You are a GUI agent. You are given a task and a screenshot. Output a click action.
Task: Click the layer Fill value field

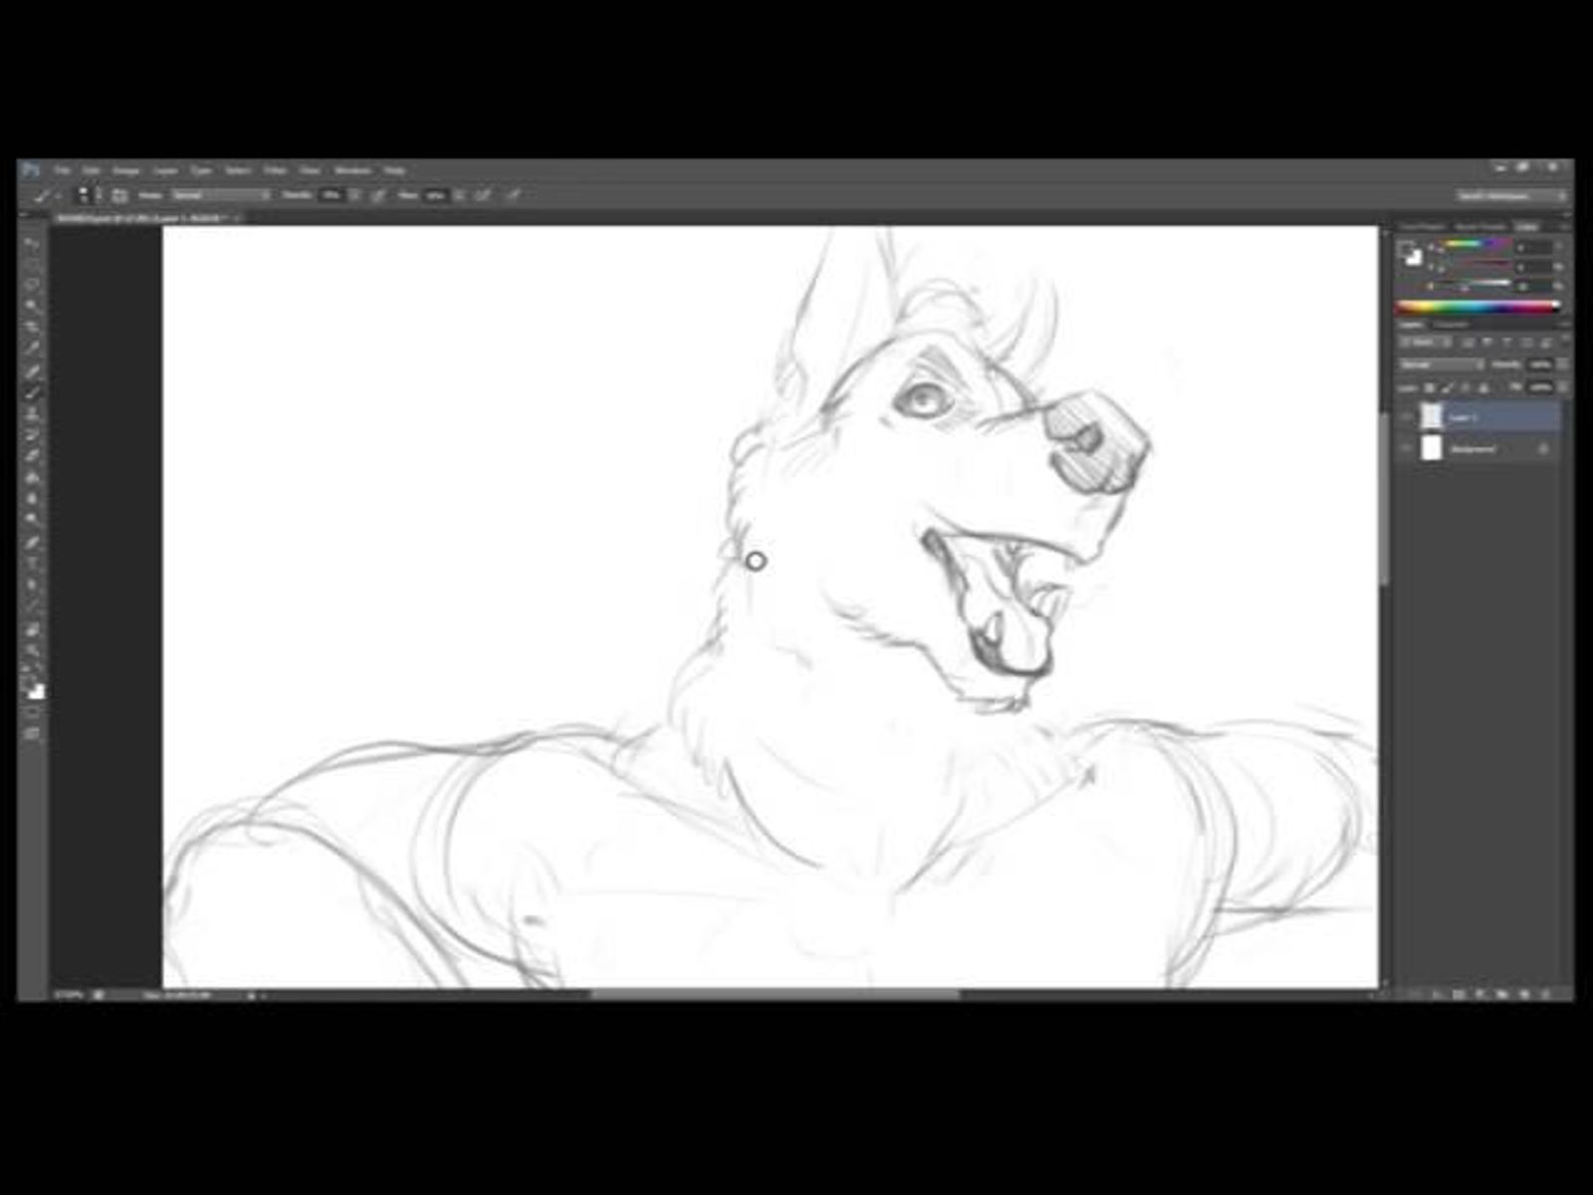click(1540, 387)
